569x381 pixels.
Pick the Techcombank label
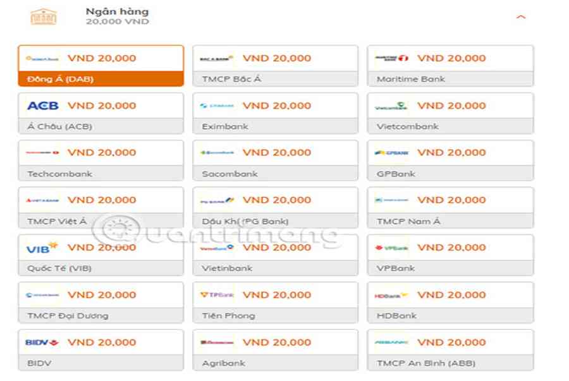click(60, 174)
